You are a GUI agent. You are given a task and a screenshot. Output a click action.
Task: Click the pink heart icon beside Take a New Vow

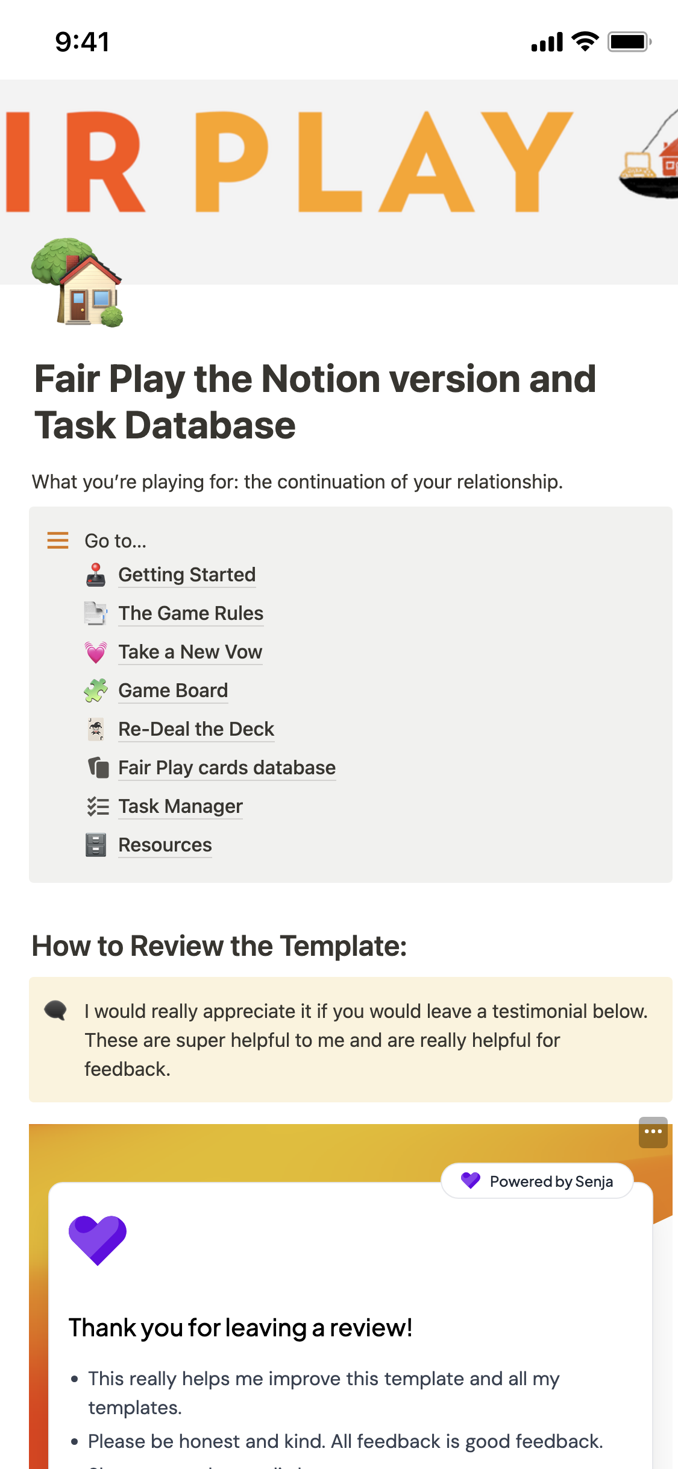point(96,651)
